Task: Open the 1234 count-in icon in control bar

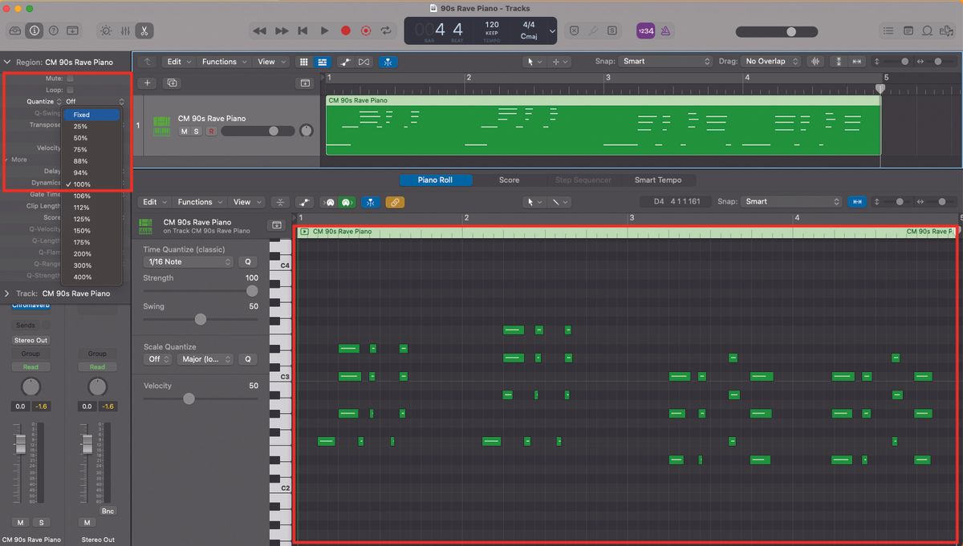Action: click(x=647, y=29)
